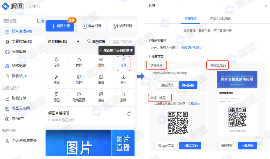Click the 加logo/文案 button

[166, 146]
